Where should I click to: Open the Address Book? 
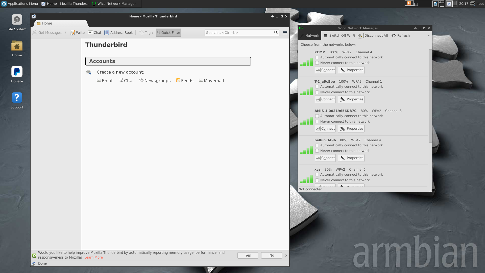[x=118, y=33]
